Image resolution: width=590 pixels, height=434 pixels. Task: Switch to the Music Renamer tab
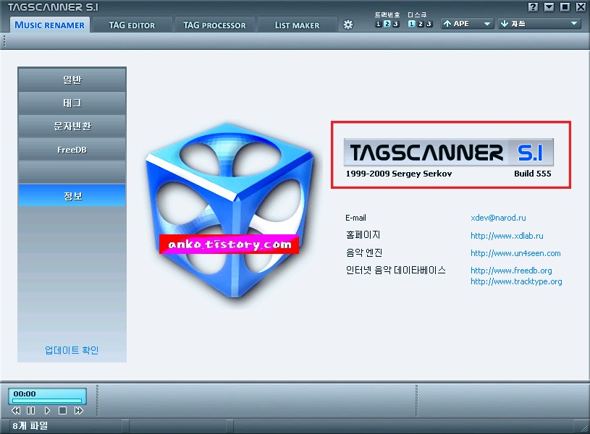tap(50, 25)
